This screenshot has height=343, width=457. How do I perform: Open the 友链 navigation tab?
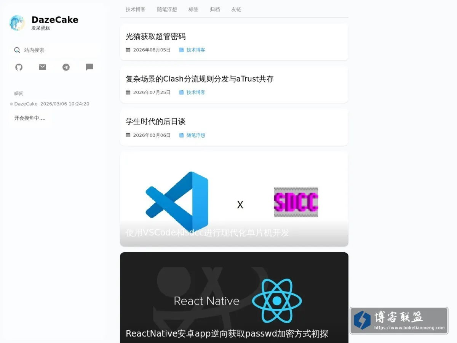236,10
